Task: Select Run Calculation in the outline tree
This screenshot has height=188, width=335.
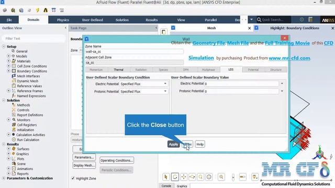Action: 28,139
